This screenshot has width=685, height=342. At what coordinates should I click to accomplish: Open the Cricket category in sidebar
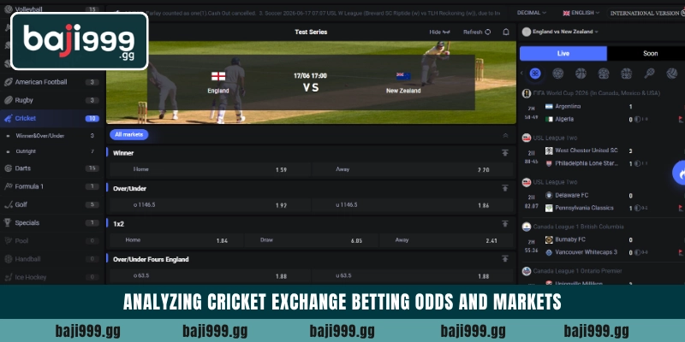[x=52, y=118]
